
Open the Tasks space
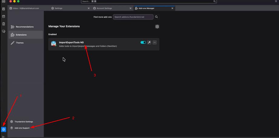click(4, 24)
